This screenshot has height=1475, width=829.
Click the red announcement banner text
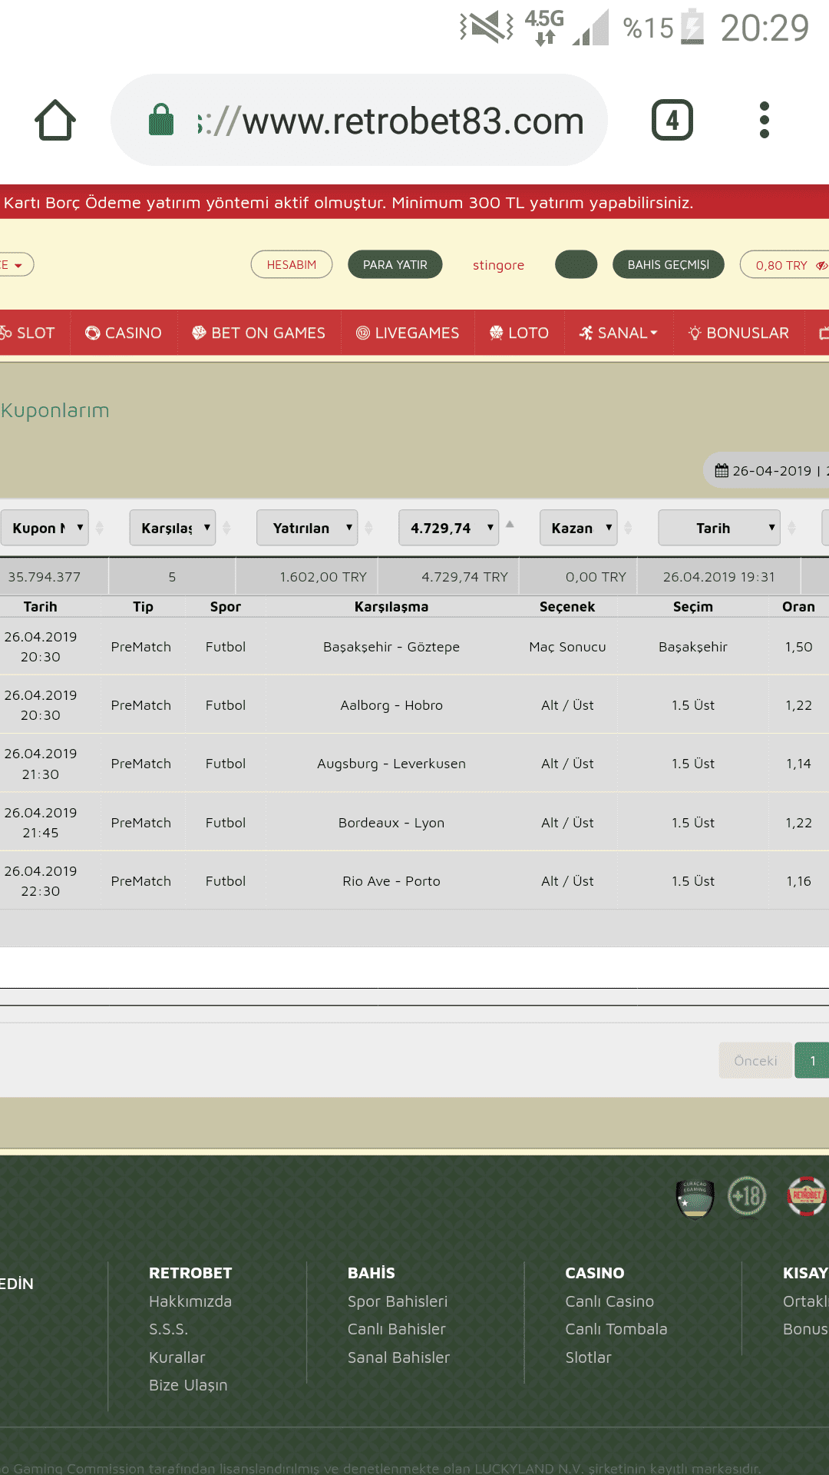tap(348, 203)
